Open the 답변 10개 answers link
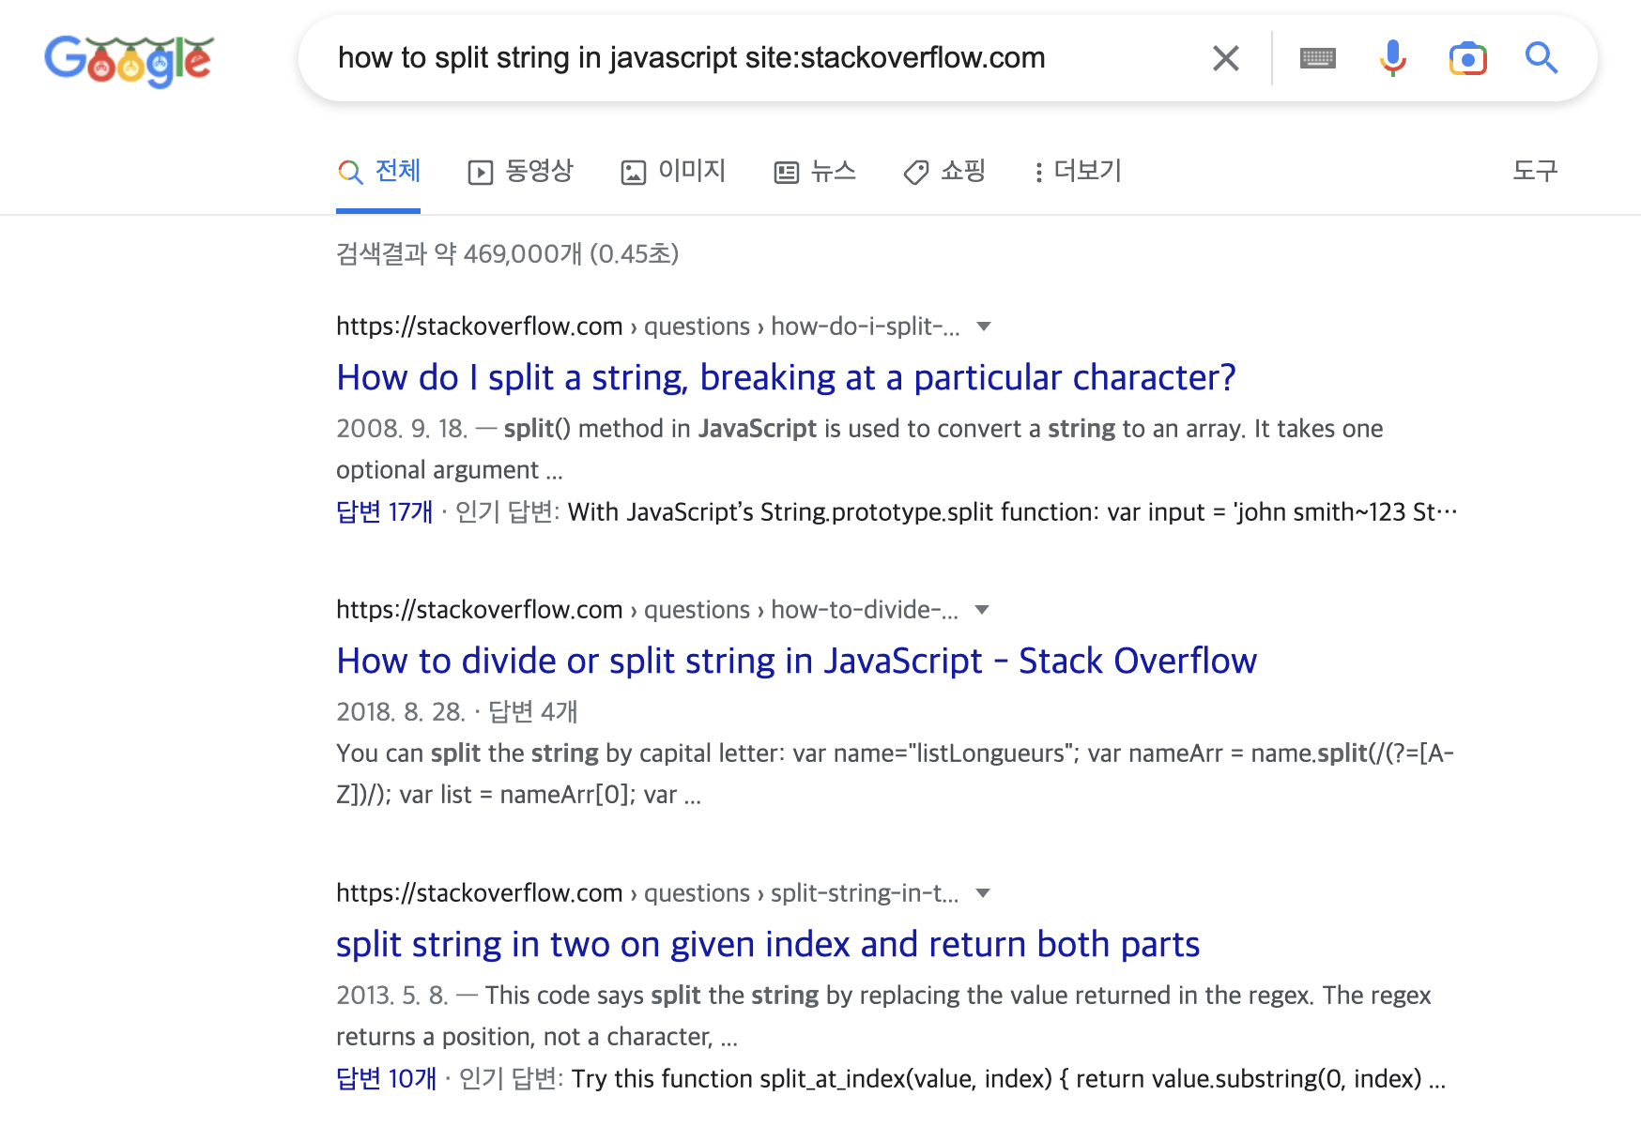The height and width of the screenshot is (1126, 1641). point(386,1079)
